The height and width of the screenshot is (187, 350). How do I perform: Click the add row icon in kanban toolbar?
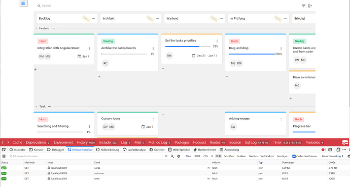pos(303,6)
